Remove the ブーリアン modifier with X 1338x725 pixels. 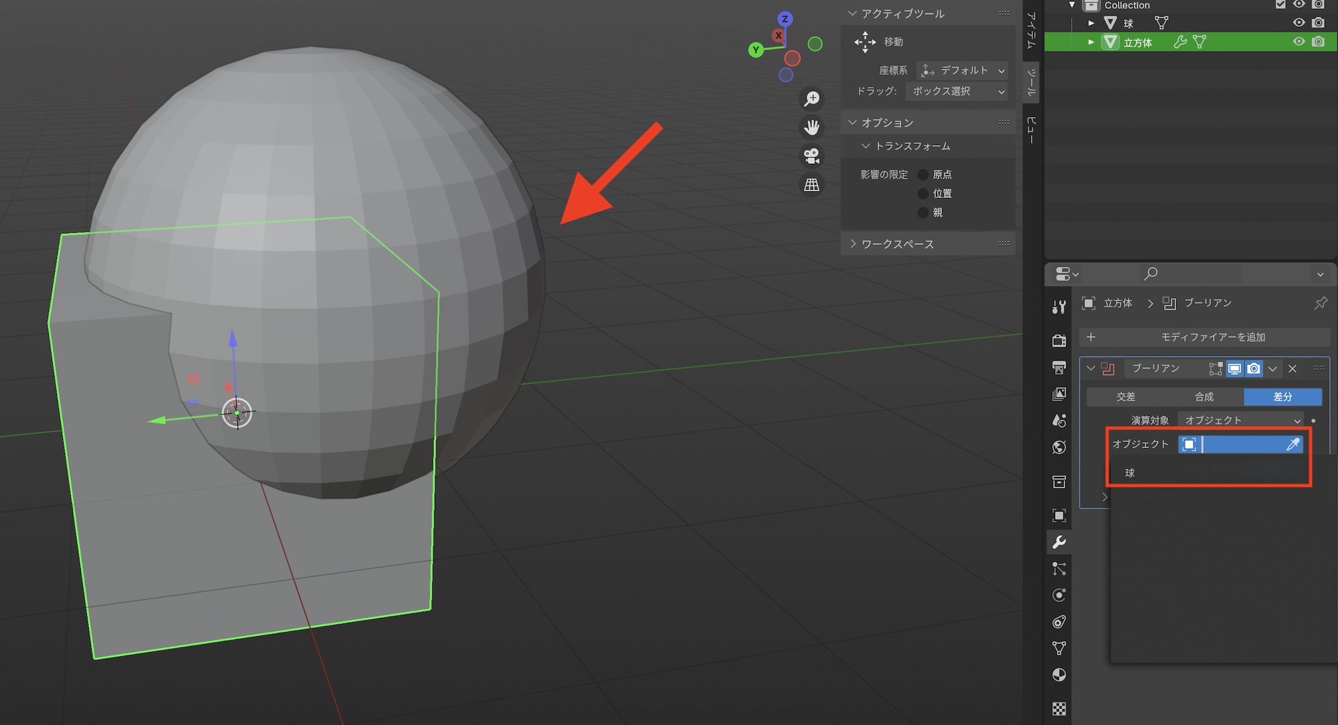tap(1293, 369)
